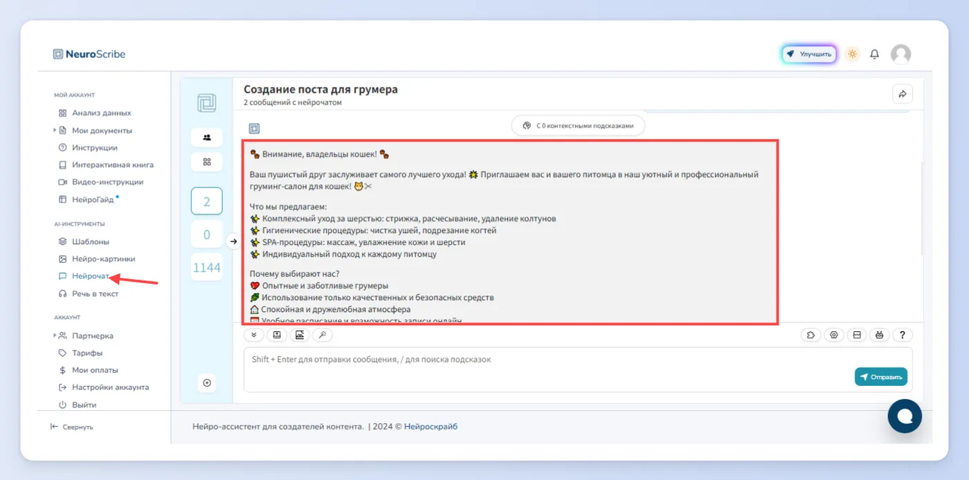Expand the Партнерка tree arrow
969x480 pixels.
(x=55, y=335)
